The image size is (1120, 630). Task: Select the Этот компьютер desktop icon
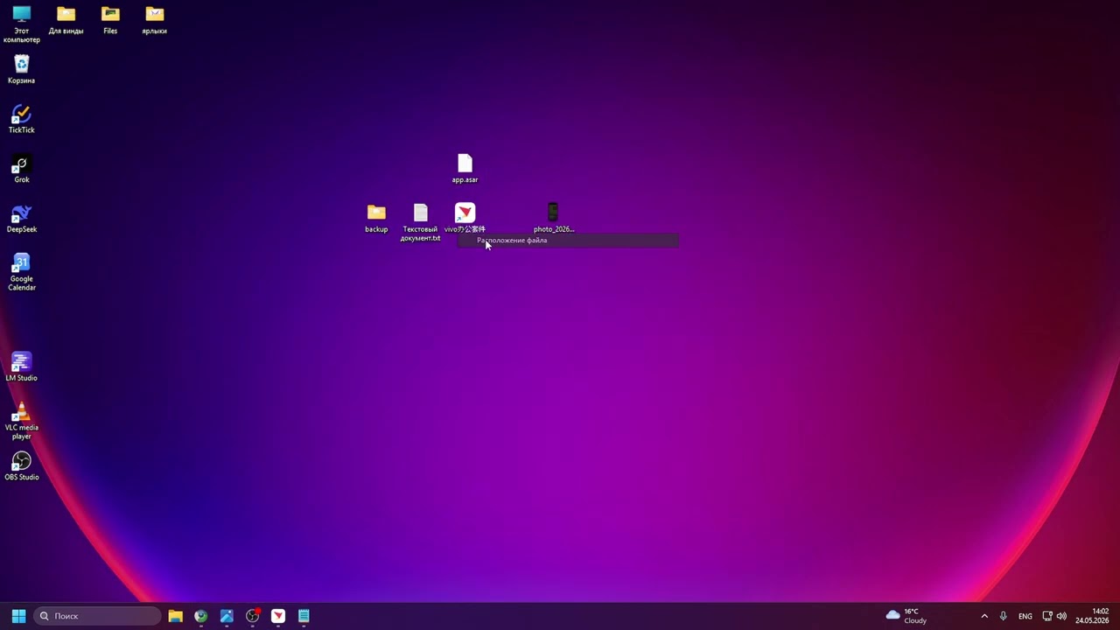point(22,24)
